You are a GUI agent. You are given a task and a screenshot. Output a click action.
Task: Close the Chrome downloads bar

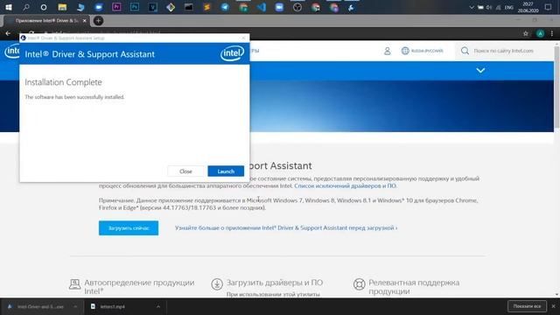tap(553, 306)
